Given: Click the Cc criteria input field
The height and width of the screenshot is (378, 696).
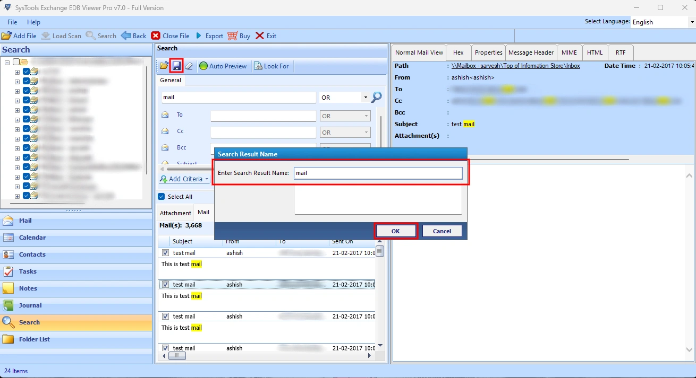Looking at the screenshot, I should click(264, 132).
